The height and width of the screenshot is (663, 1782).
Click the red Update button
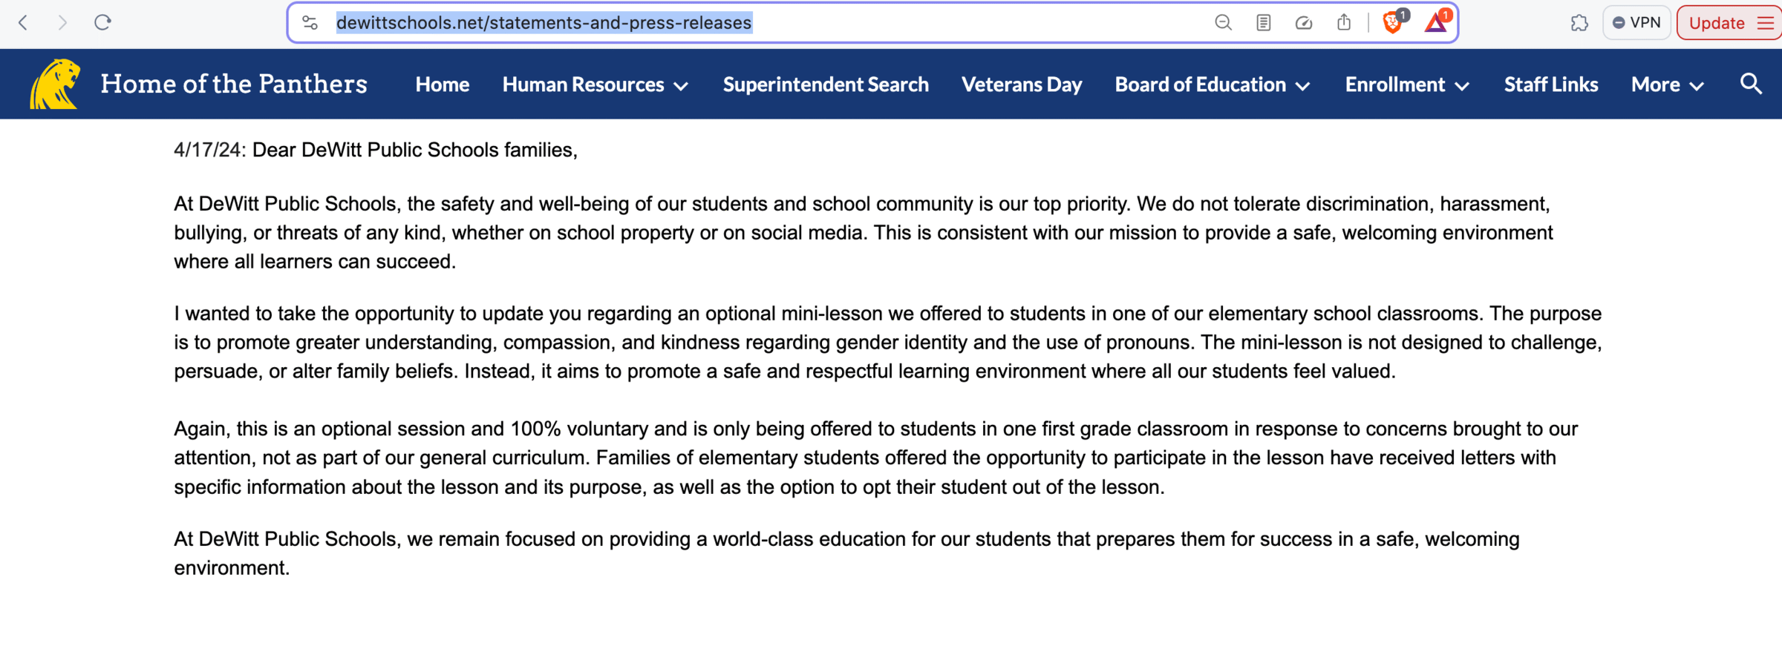tap(1717, 23)
